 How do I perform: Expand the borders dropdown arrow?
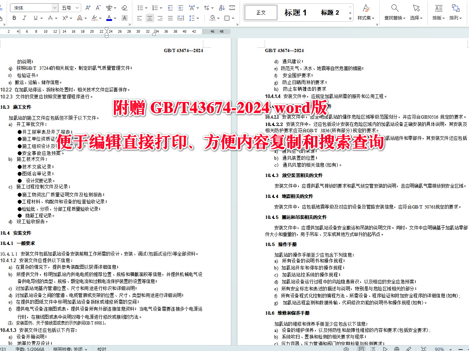[x=233, y=18]
